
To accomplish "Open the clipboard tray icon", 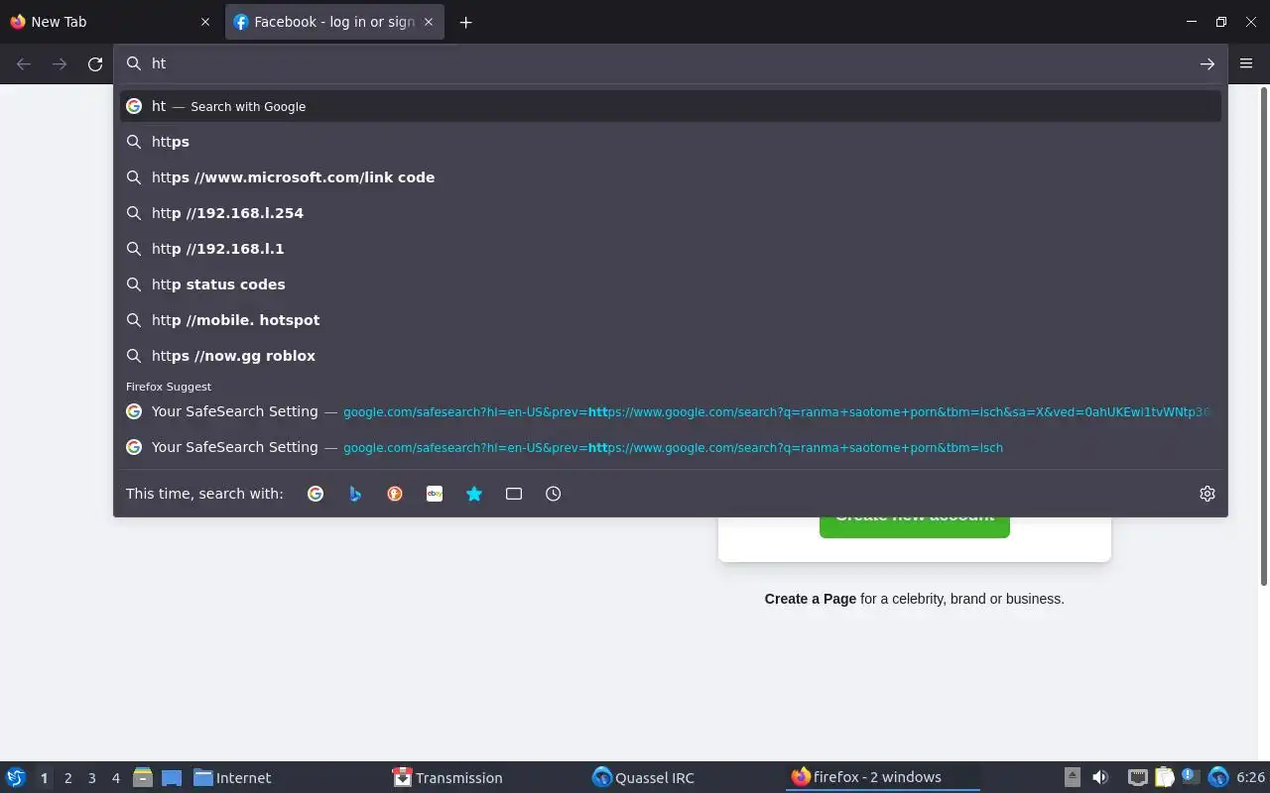I will point(1164,777).
